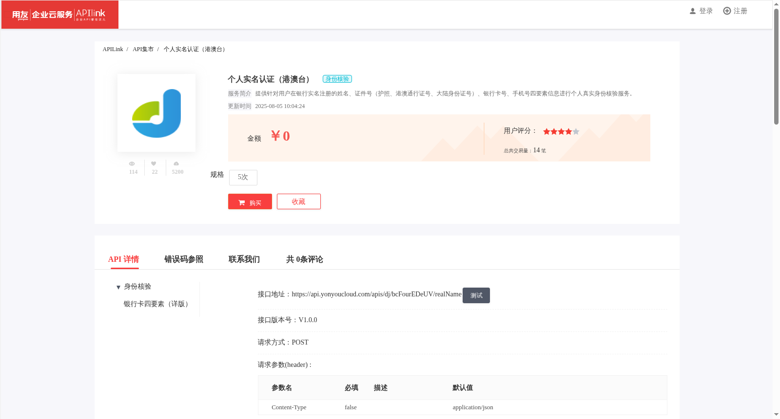Select the 5次 specification option

[x=243, y=177]
